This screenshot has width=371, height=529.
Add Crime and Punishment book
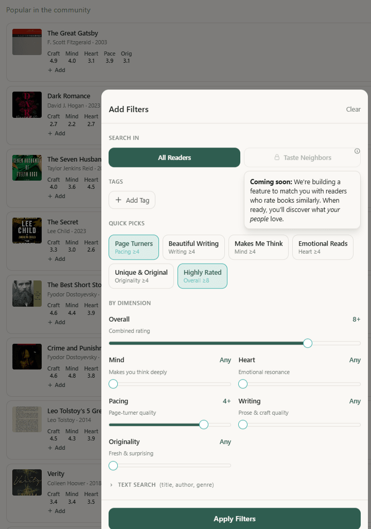[x=56, y=385]
